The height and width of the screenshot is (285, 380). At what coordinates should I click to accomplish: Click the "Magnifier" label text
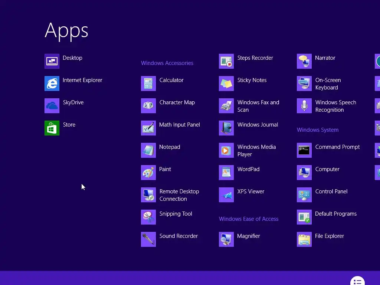pos(248,236)
